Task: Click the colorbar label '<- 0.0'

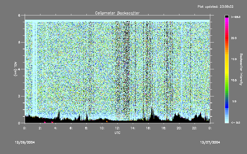Action: coord(236,123)
